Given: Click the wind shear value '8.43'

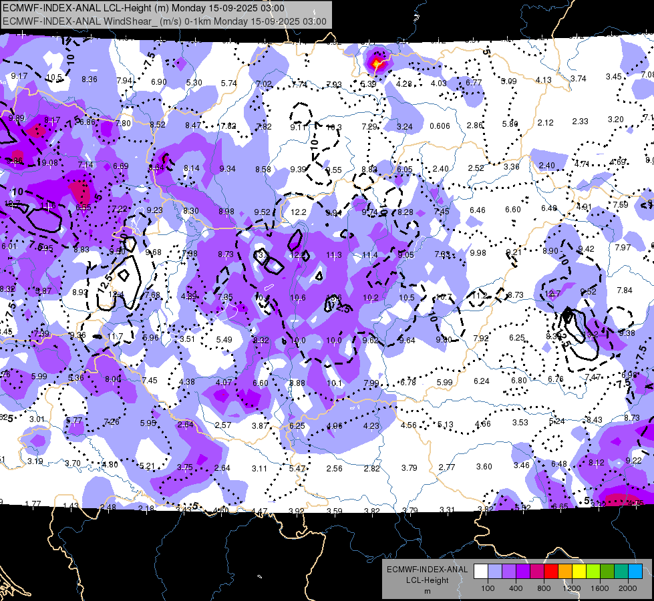Looking at the screenshot, I should tap(595, 419).
